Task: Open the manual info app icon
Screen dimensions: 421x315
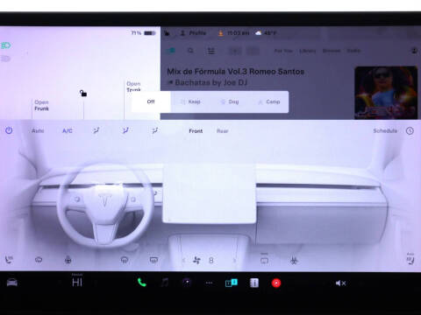Action: (254, 283)
